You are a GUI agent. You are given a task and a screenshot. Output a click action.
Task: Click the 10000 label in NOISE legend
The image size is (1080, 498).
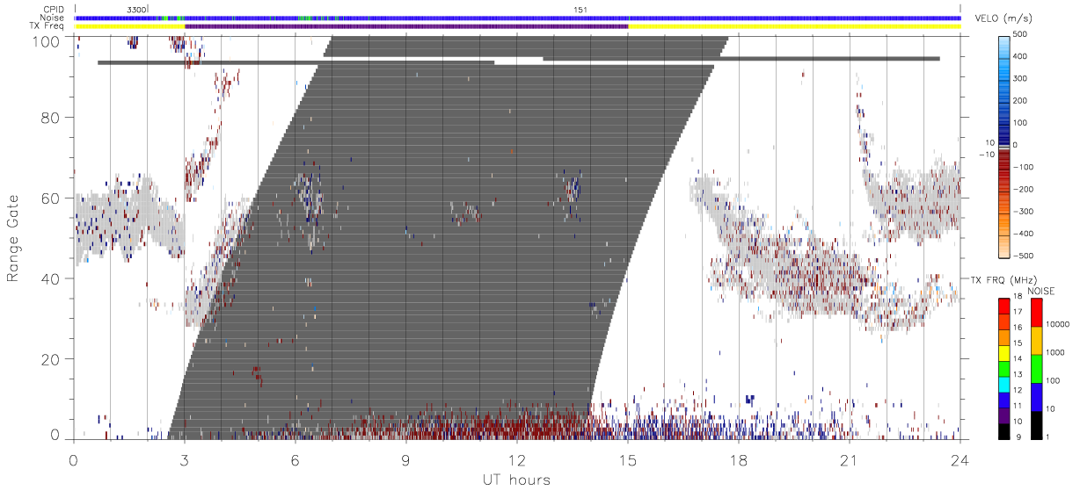pyautogui.click(x=1059, y=324)
